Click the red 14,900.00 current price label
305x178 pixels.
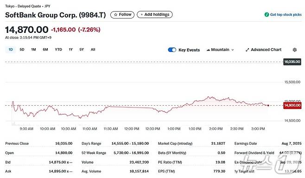pyautogui.click(x=292, y=105)
